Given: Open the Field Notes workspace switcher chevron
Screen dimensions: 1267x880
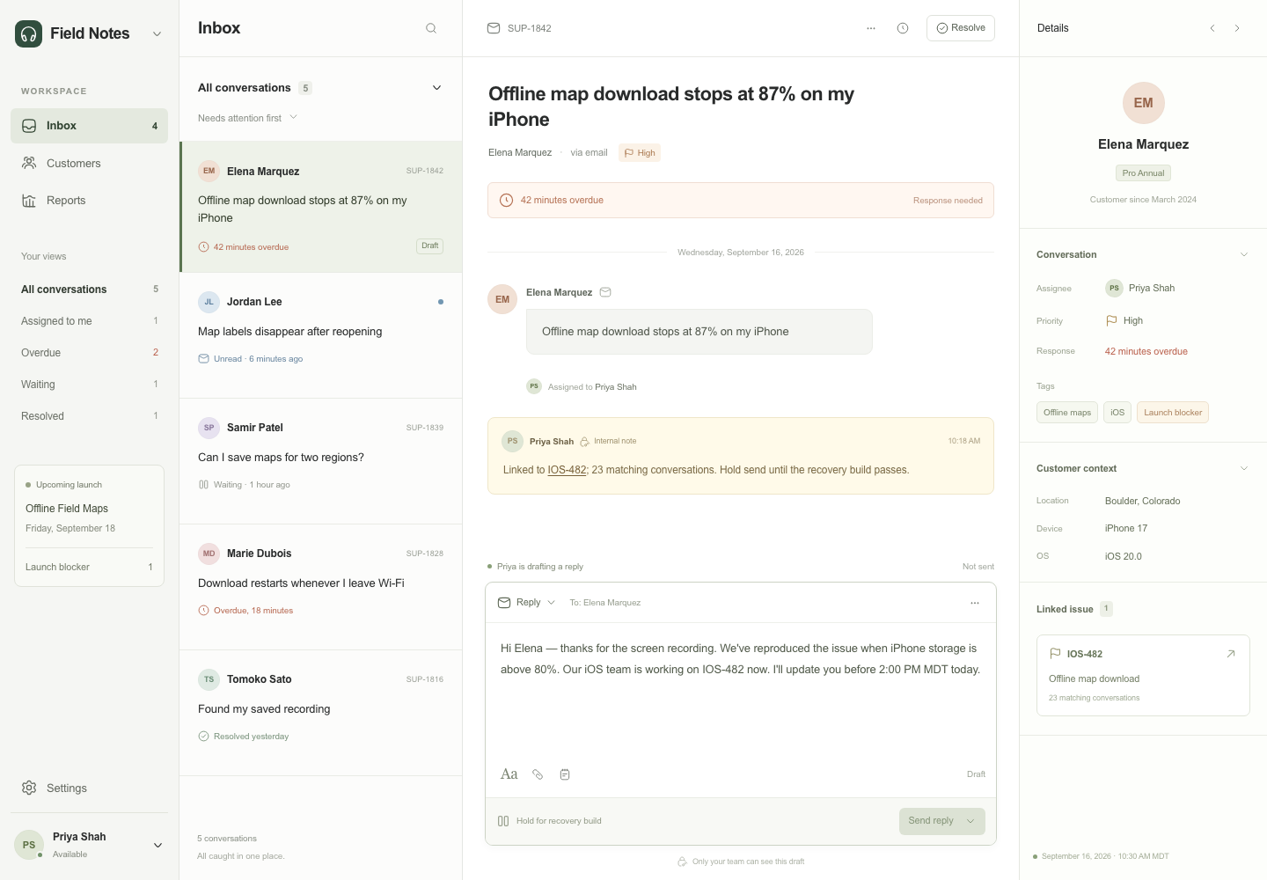Looking at the screenshot, I should (x=157, y=33).
